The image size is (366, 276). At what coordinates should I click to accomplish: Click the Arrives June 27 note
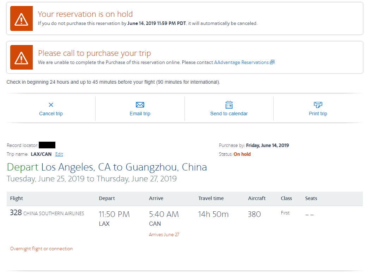point(164,235)
